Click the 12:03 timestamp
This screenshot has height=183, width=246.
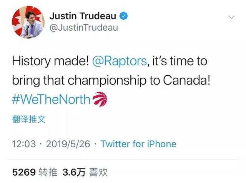[x=24, y=144]
